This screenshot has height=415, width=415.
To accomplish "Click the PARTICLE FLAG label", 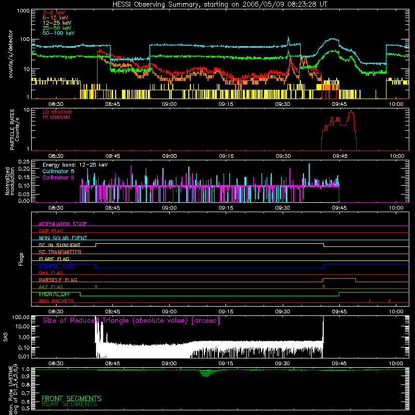I will click(x=58, y=280).
